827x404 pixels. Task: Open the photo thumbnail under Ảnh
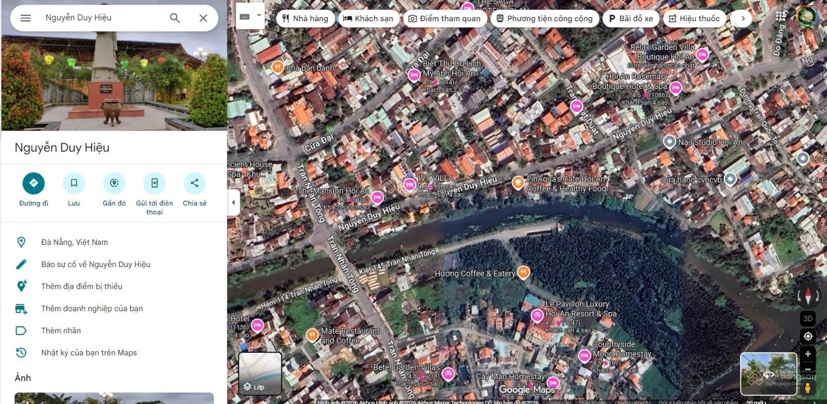click(x=114, y=398)
